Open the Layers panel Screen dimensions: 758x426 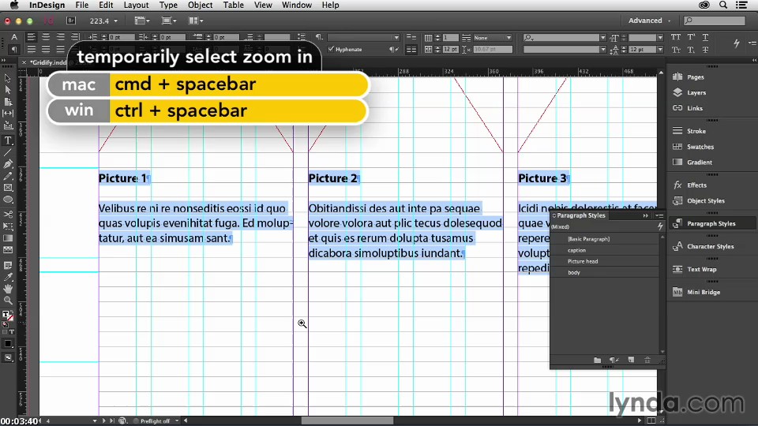click(x=696, y=92)
